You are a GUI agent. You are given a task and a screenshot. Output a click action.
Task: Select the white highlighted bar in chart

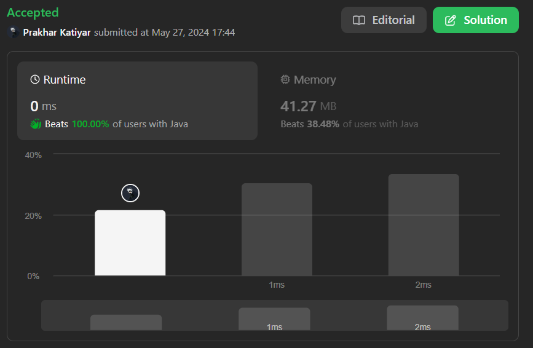tap(130, 243)
